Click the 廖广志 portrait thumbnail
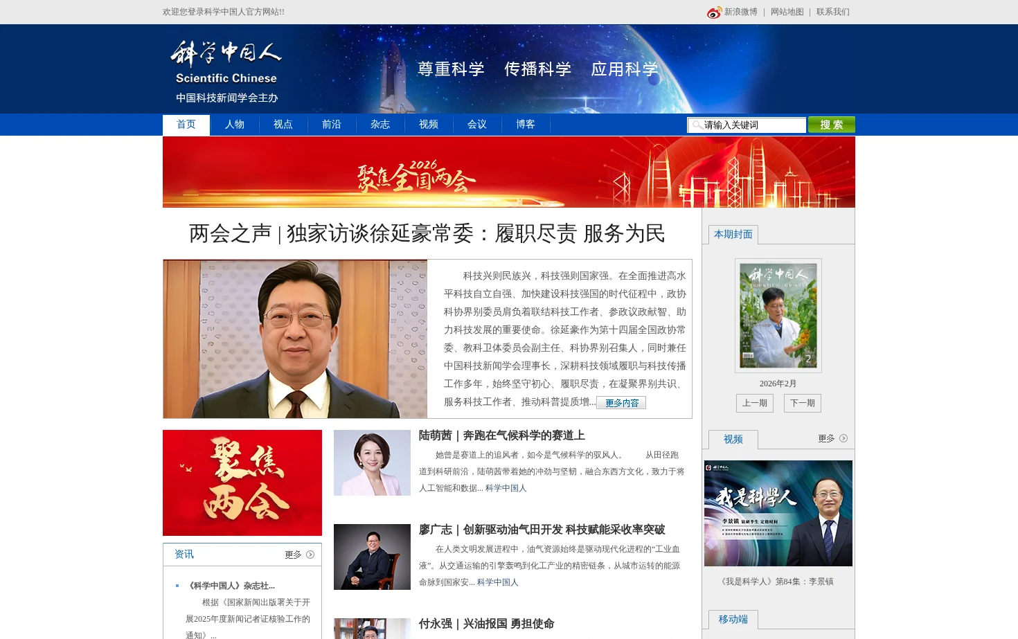 point(372,557)
